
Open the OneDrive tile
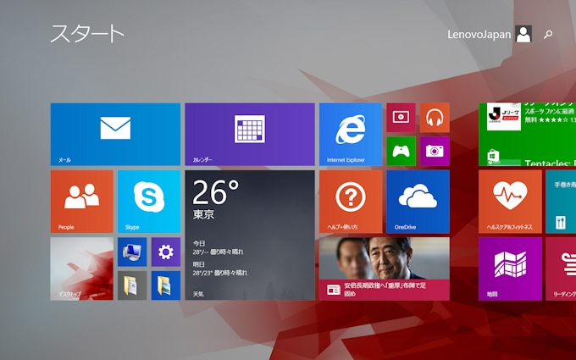pyautogui.click(x=418, y=201)
